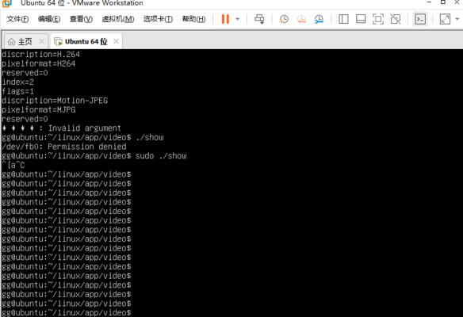
Task: Toggle the library sidebar view
Action: pos(343,19)
